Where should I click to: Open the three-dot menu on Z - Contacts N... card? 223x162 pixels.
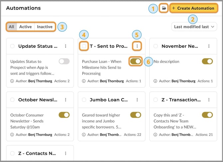[66, 153]
